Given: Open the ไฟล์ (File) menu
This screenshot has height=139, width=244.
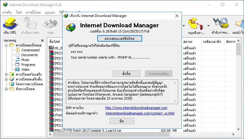Looking at the screenshot, I should 19,12.
